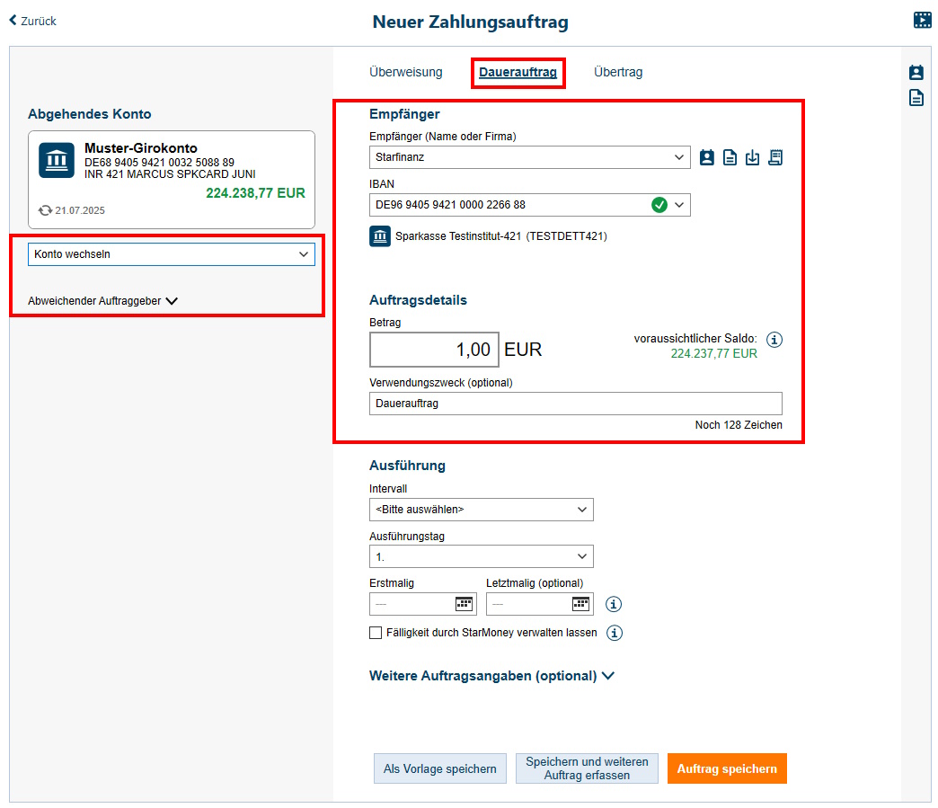The image size is (938, 808).
Task: Switch to the Überweisung tab
Action: pos(405,72)
